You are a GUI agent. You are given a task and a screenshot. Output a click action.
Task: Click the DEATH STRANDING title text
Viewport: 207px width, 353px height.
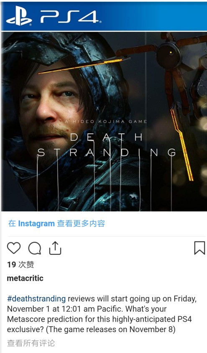click(x=106, y=145)
